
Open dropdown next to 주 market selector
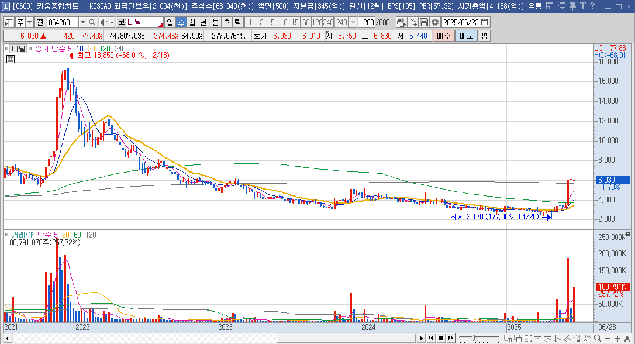pyautogui.click(x=29, y=22)
